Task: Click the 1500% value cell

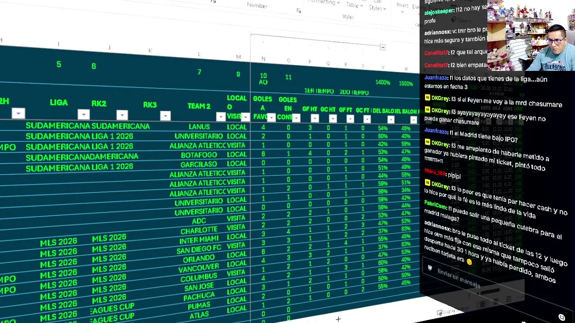Action: coord(406,83)
